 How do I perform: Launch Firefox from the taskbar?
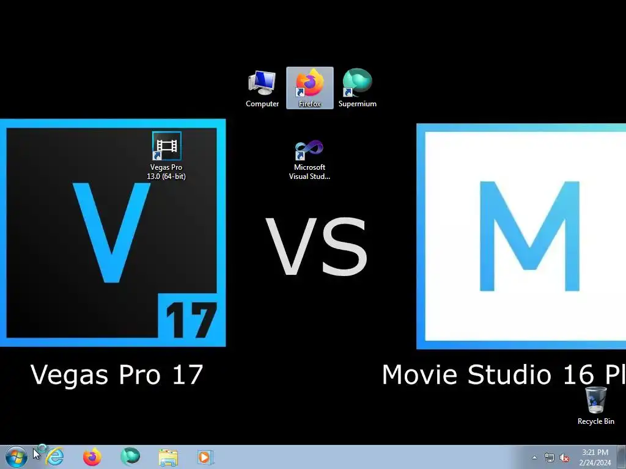[x=92, y=457]
